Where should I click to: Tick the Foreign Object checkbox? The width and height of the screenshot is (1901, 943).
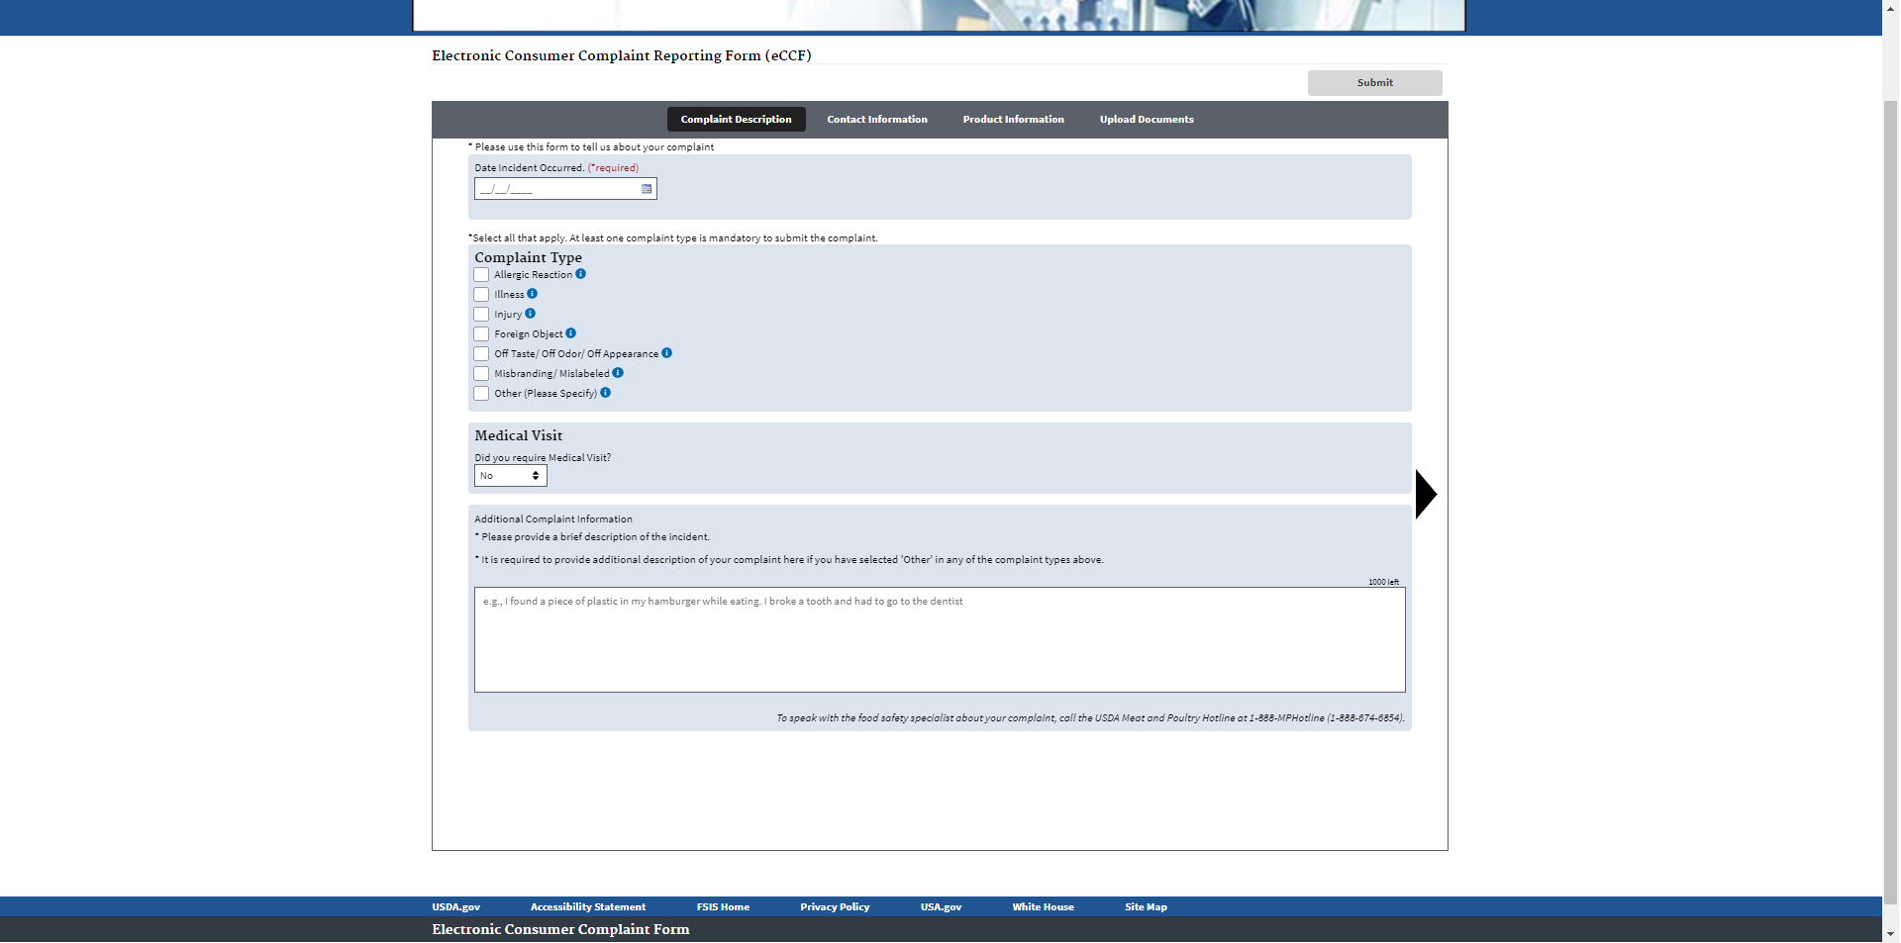coord(481,334)
